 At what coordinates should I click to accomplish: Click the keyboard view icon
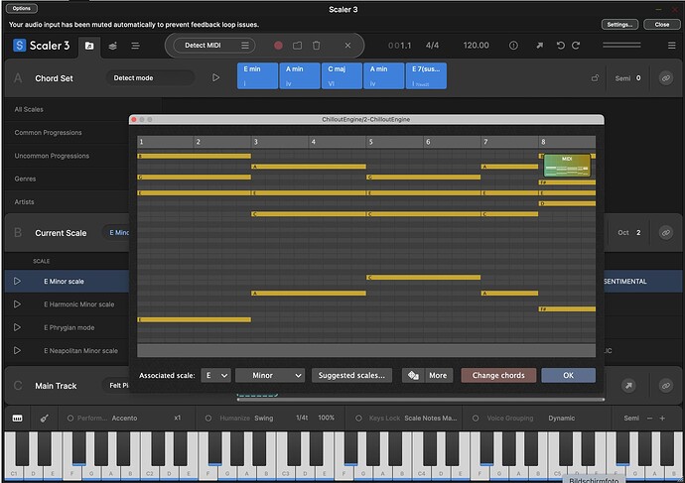click(18, 418)
